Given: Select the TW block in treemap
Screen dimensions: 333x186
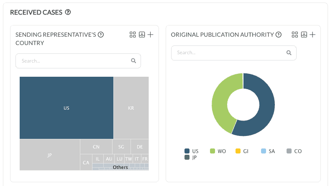Looking at the screenshot, I should [128, 159].
